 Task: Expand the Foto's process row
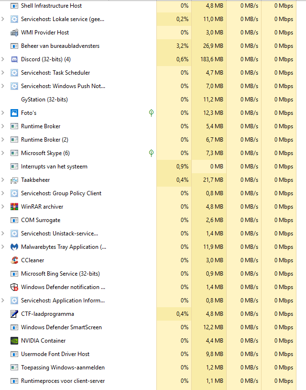3,113
